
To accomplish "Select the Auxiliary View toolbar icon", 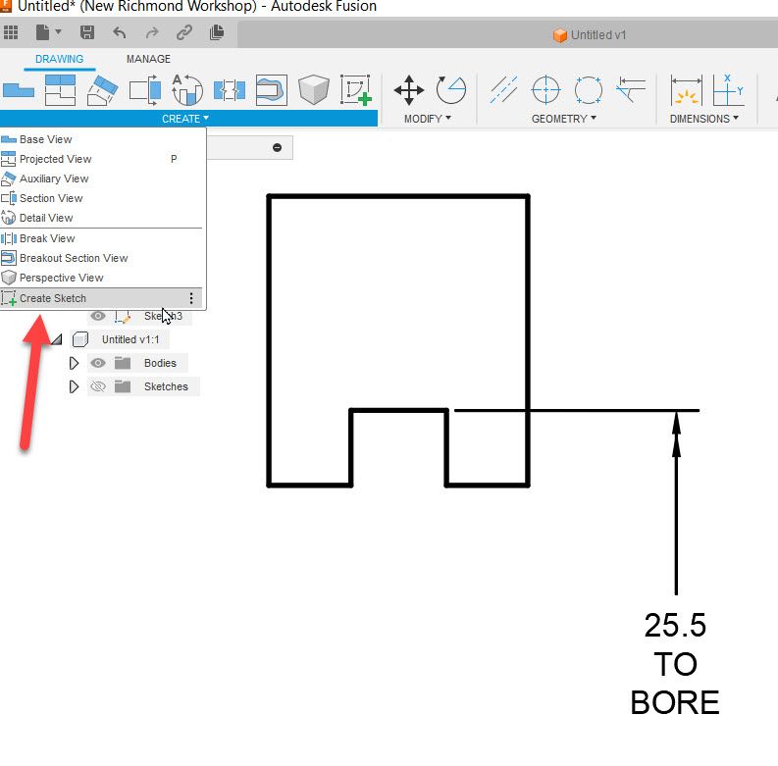I will (103, 90).
